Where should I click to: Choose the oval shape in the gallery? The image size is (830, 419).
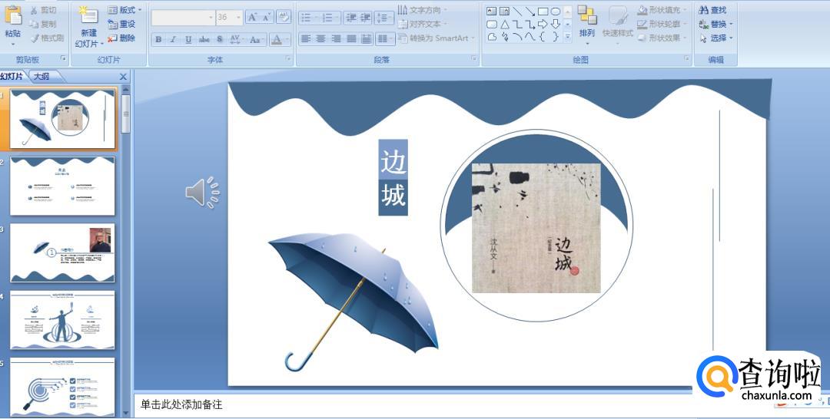click(556, 11)
